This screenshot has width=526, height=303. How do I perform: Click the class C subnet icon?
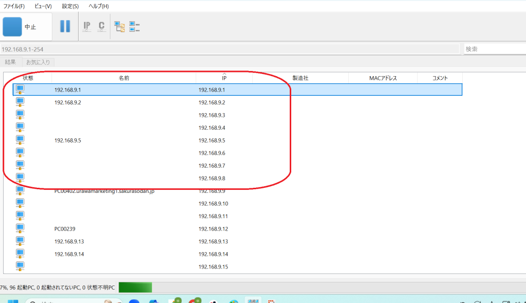[101, 26]
